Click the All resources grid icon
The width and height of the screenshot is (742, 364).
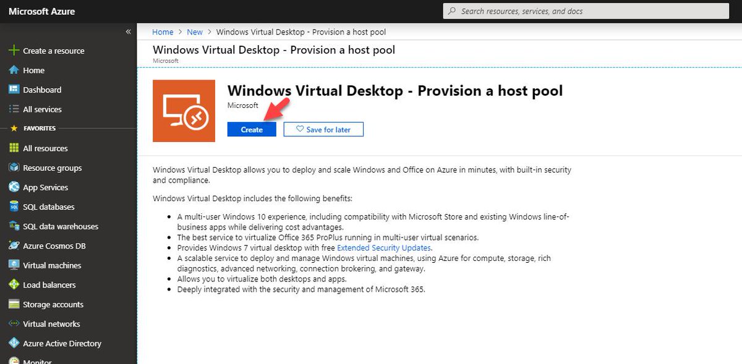tap(14, 148)
